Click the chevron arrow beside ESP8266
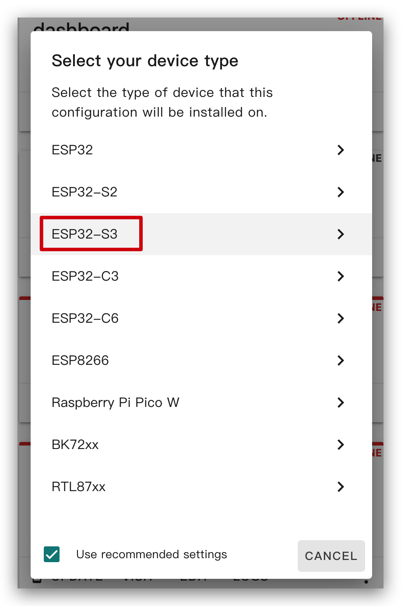This screenshot has width=401, height=606. [x=341, y=360]
